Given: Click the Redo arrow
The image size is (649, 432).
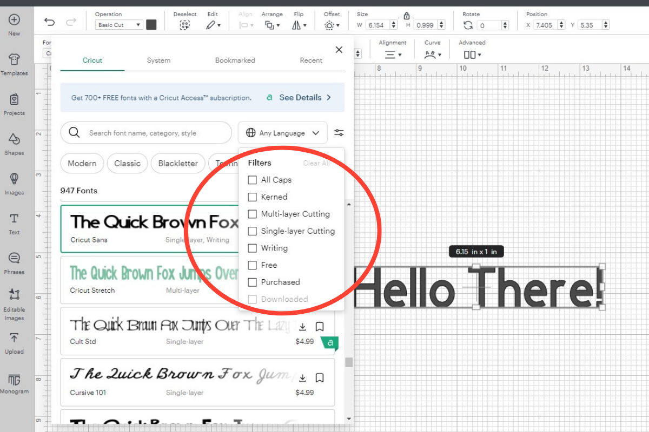Looking at the screenshot, I should click(71, 22).
